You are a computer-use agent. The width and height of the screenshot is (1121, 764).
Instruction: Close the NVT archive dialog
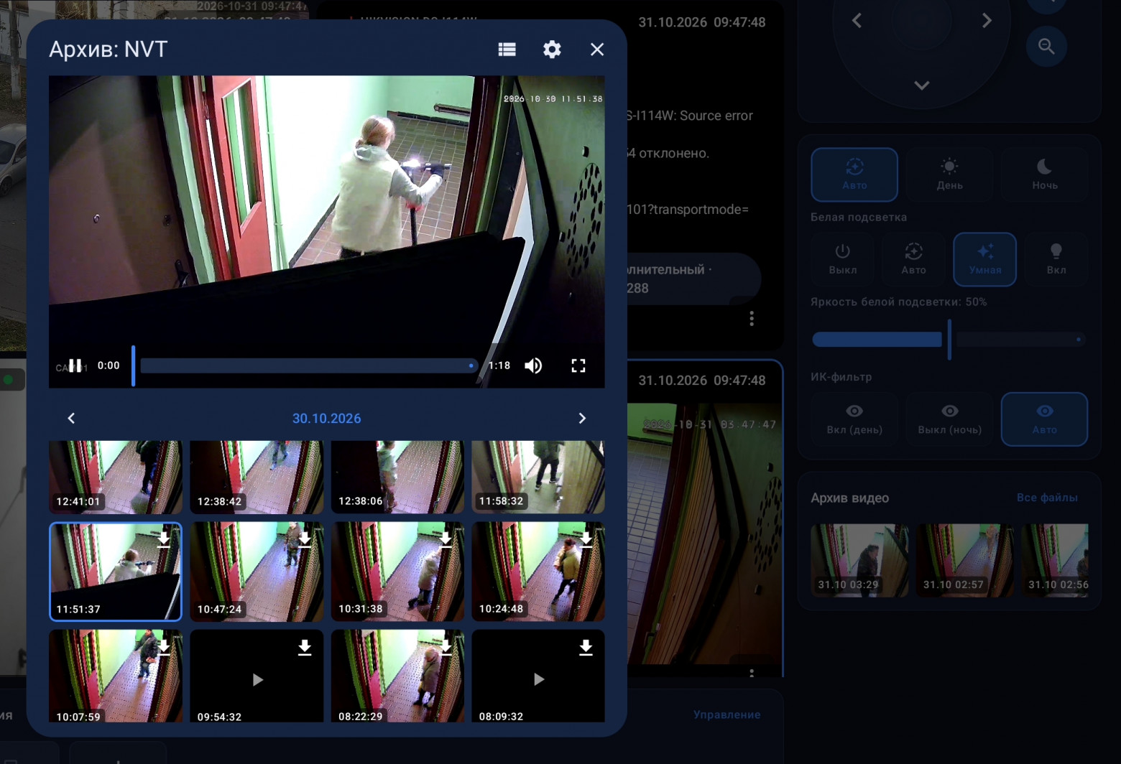pos(597,49)
